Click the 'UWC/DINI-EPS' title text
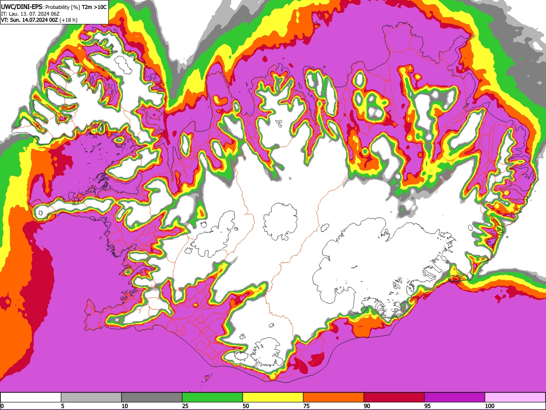Viewport: 546px width, 410px height. pyautogui.click(x=21, y=7)
